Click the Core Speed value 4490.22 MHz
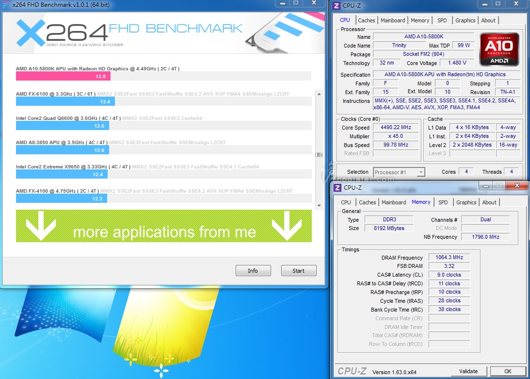The width and height of the screenshot is (530, 379). click(x=396, y=128)
